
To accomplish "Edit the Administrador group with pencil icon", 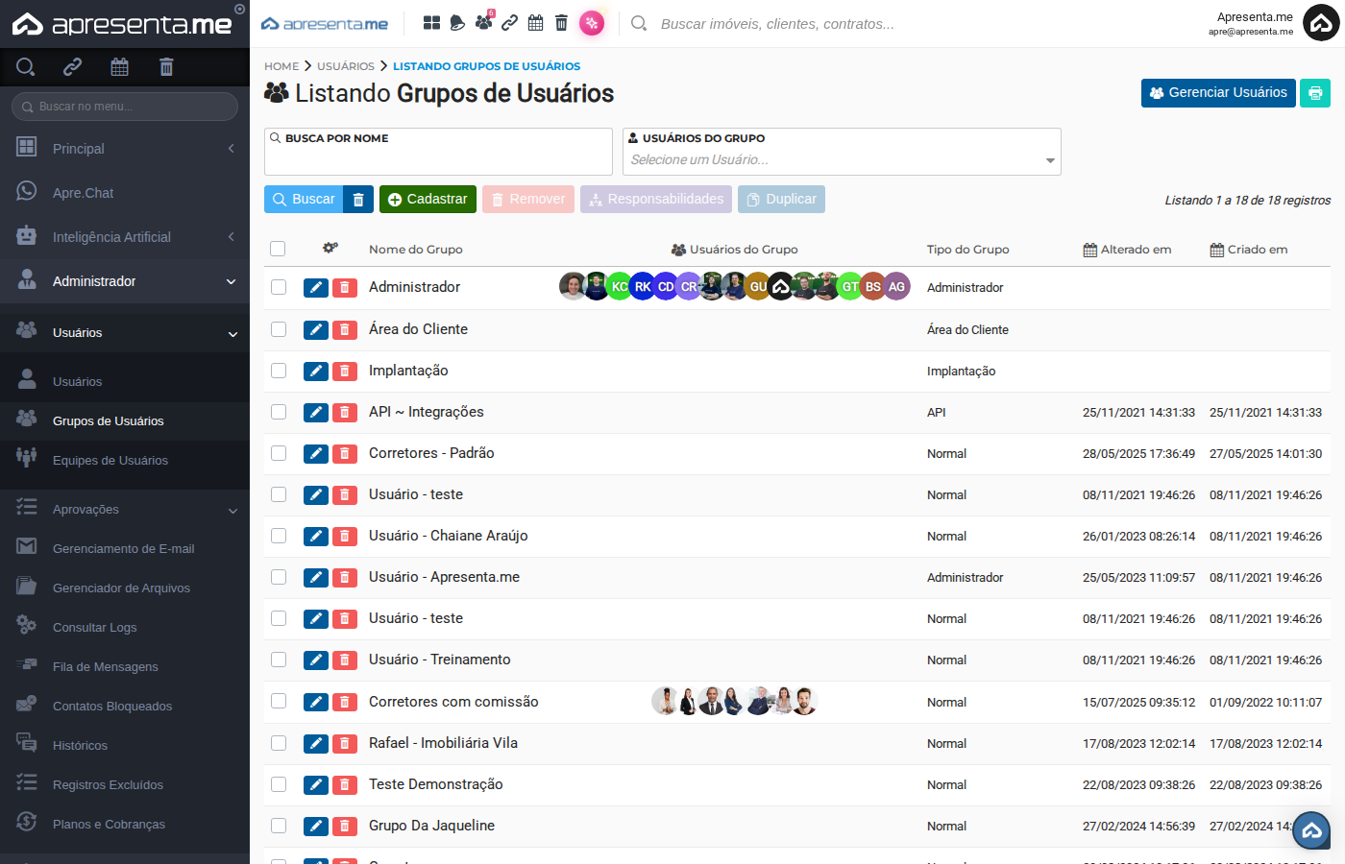I will 316,288.
